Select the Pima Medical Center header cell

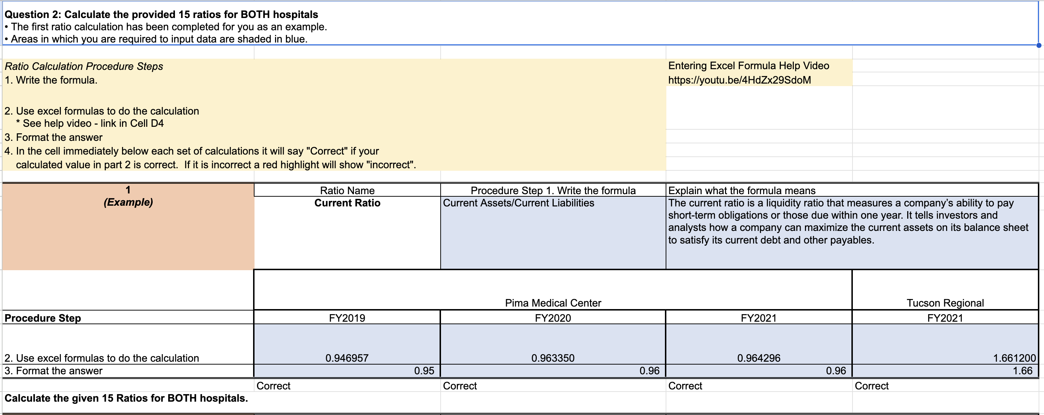click(x=553, y=303)
